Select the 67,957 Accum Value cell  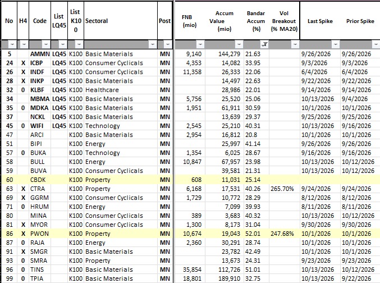pos(225,162)
